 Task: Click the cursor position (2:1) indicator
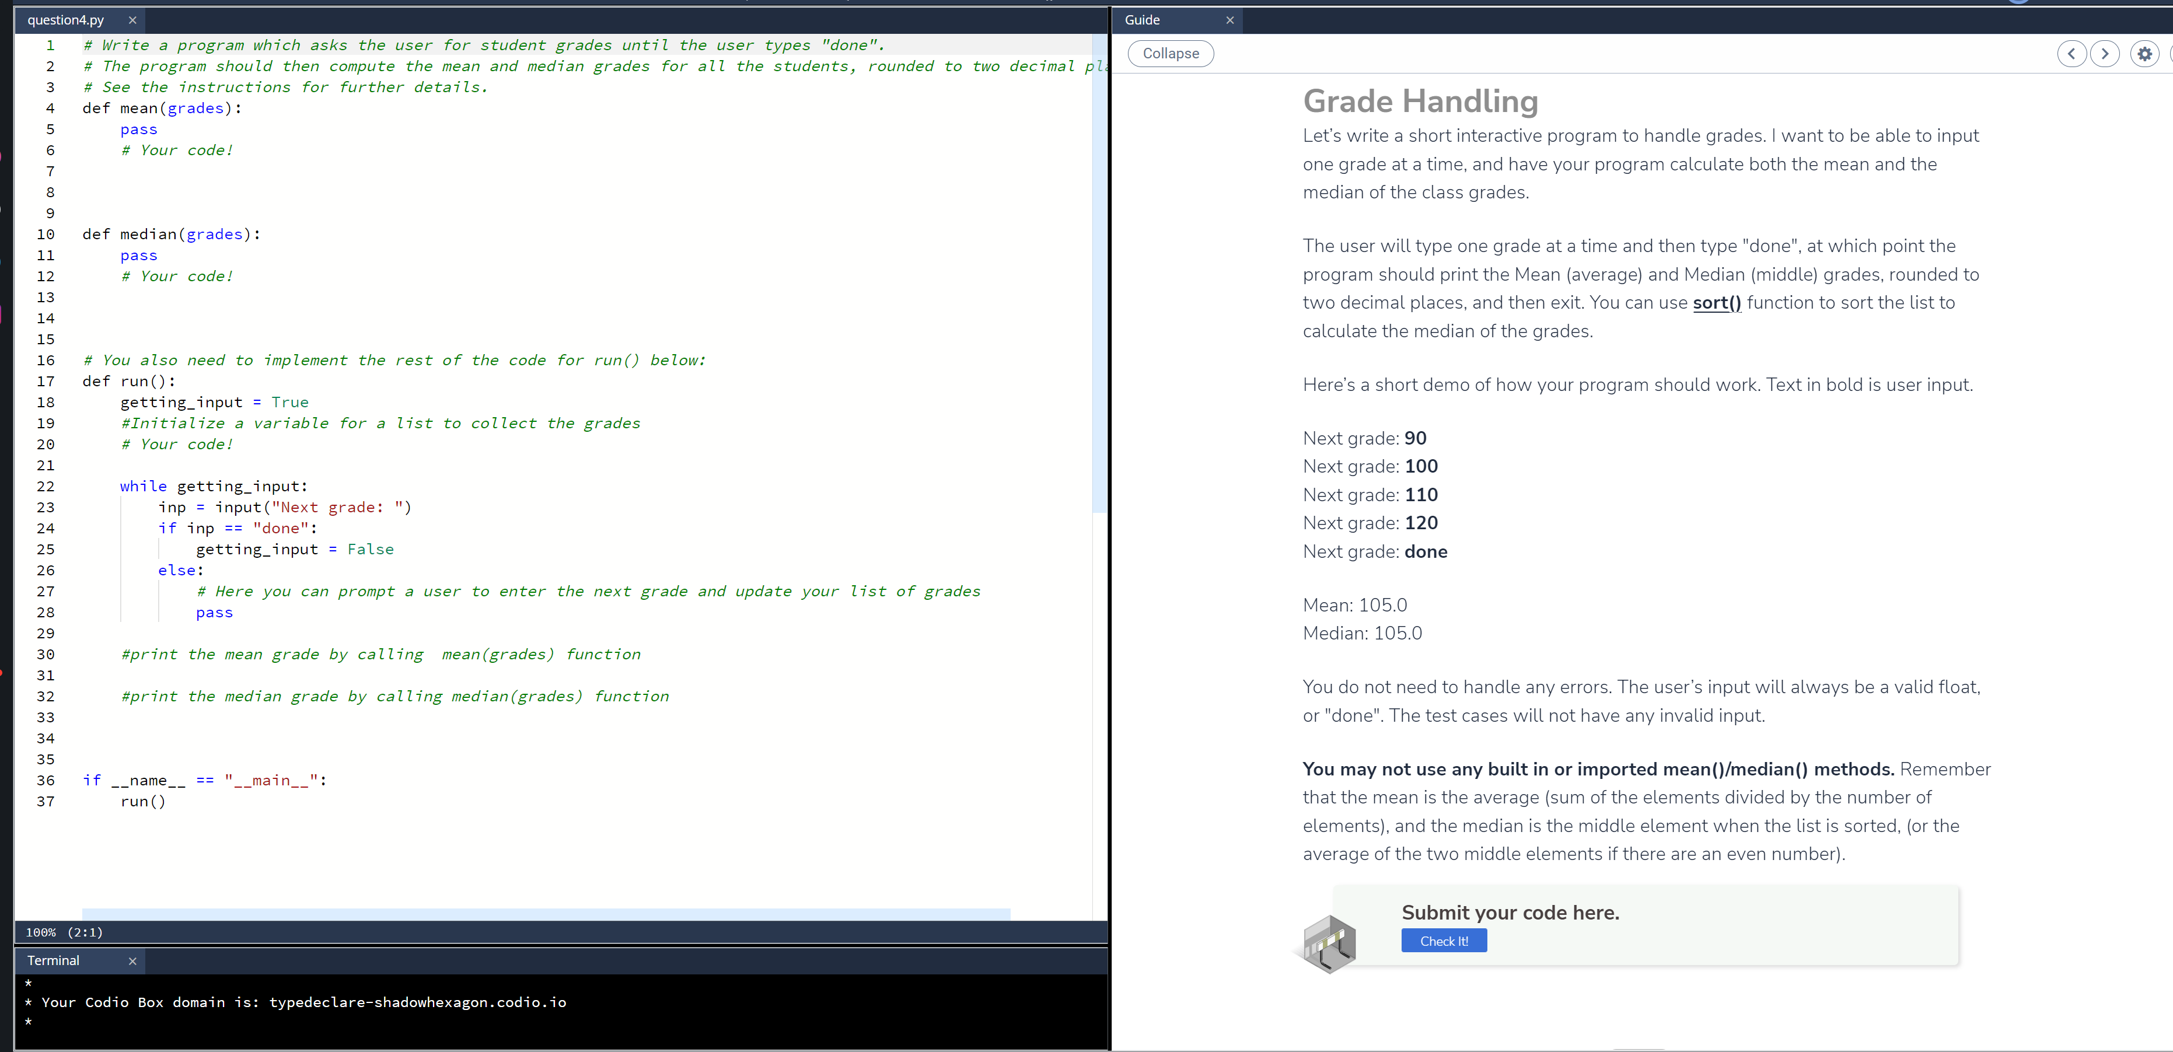85,932
